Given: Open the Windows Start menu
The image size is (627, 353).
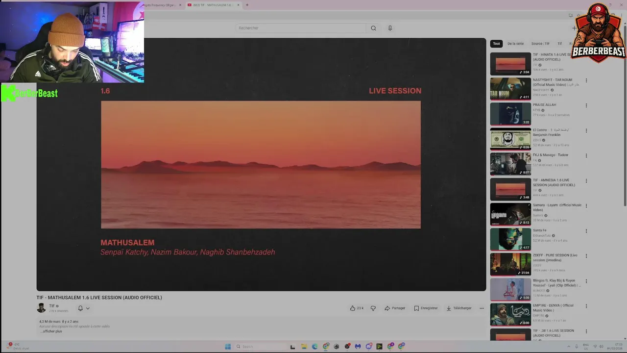Looking at the screenshot, I should (228, 347).
